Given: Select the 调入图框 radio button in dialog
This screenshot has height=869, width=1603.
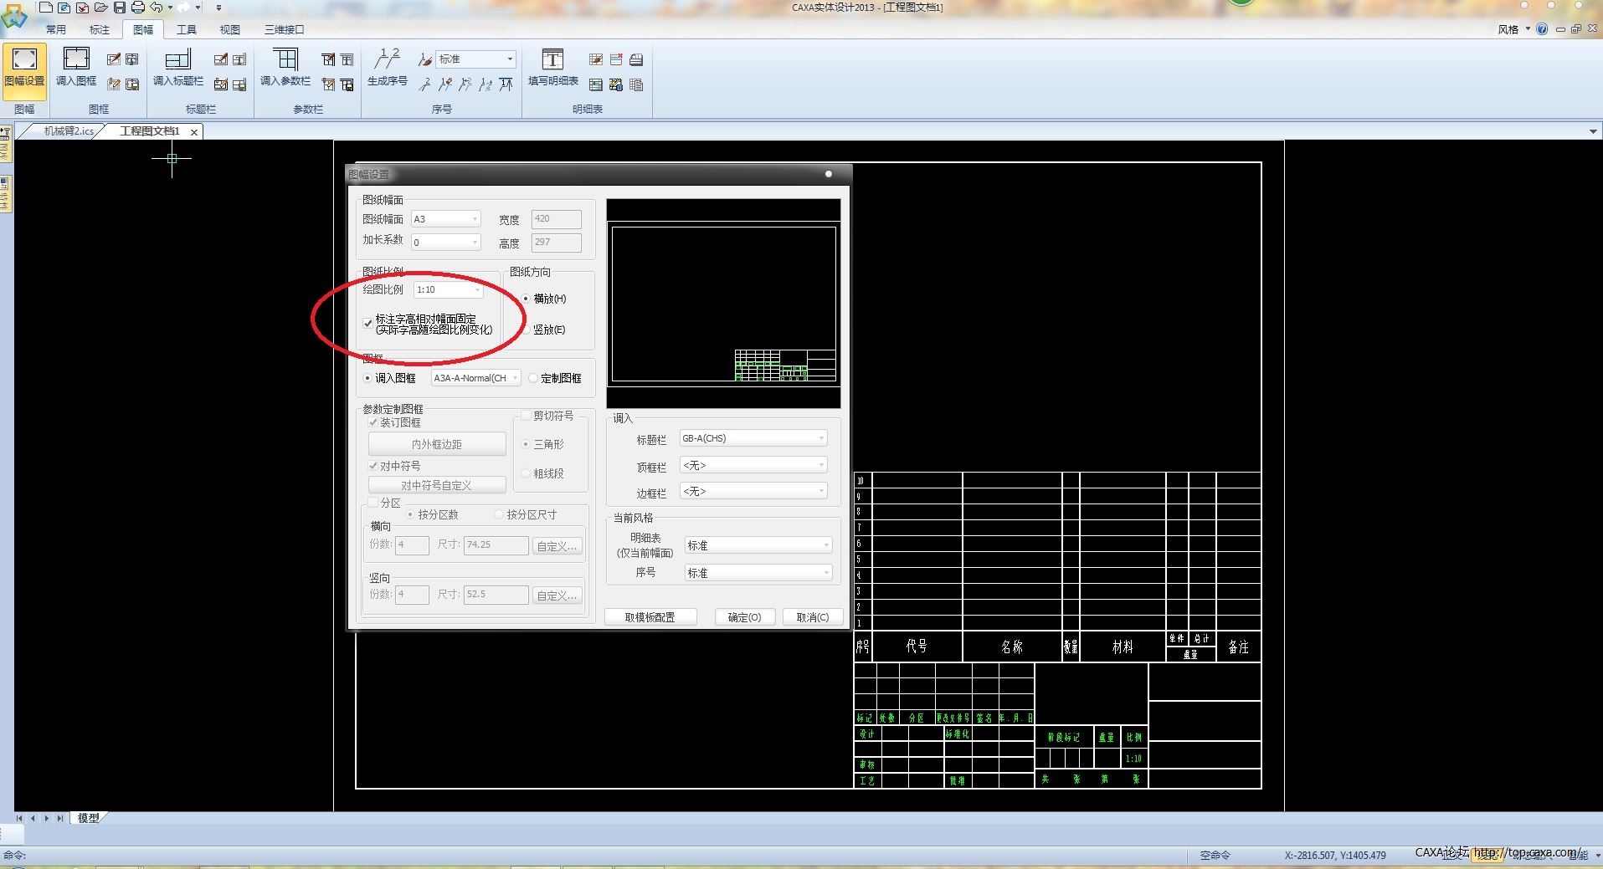Looking at the screenshot, I should click(x=367, y=378).
